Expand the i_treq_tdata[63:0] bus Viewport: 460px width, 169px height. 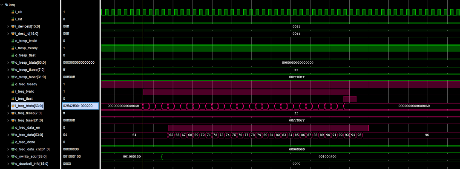tap(8, 106)
